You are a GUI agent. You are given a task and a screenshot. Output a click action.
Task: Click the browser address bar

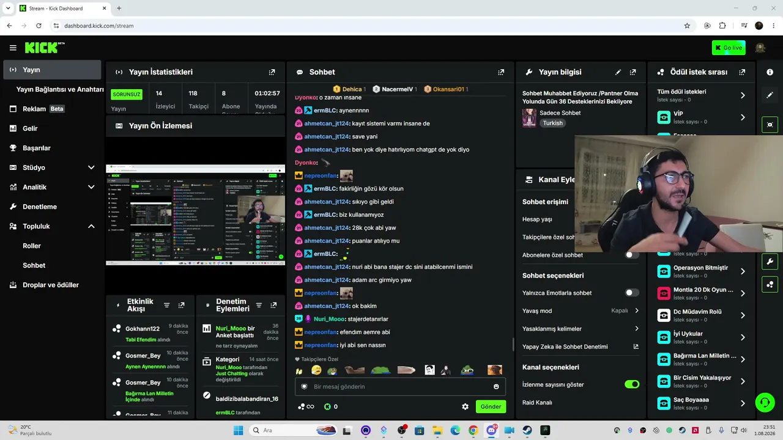click(x=367, y=26)
